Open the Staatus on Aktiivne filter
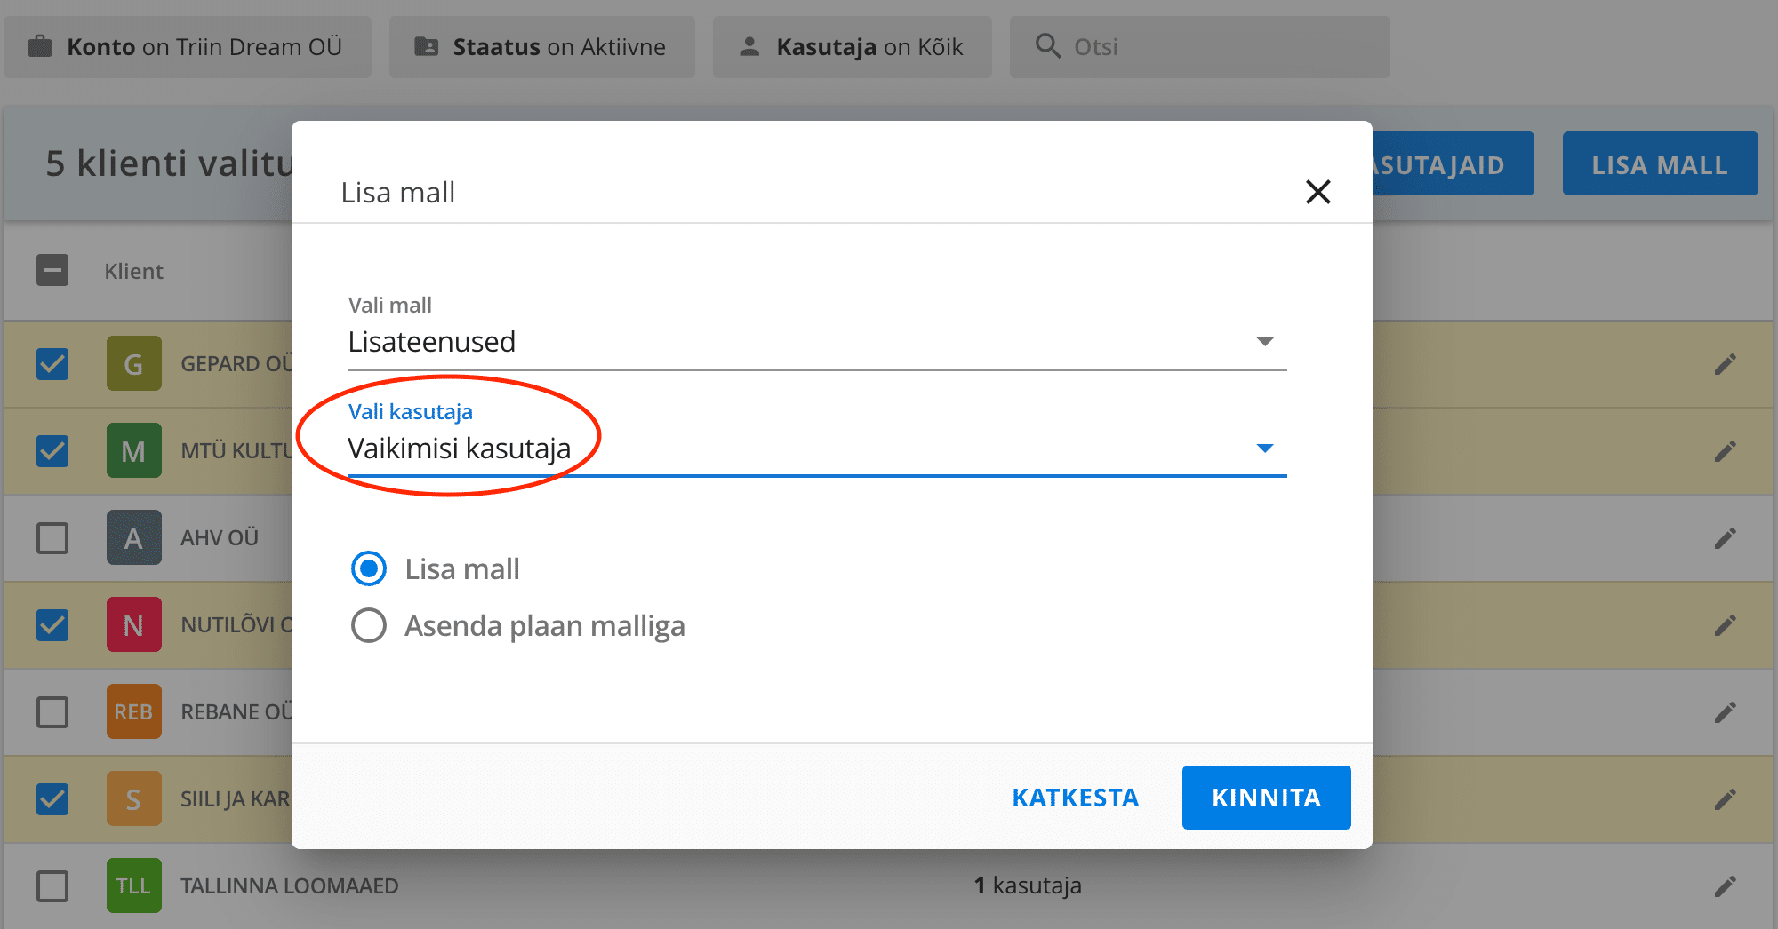The height and width of the screenshot is (929, 1778). pos(542,47)
